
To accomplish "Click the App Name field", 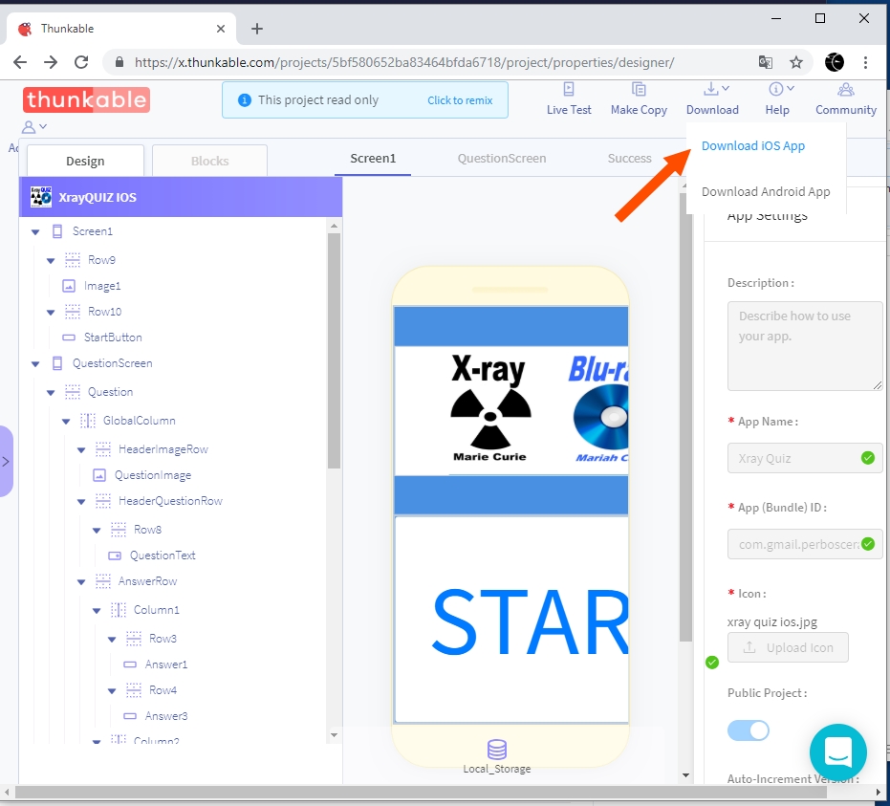I will 805,458.
